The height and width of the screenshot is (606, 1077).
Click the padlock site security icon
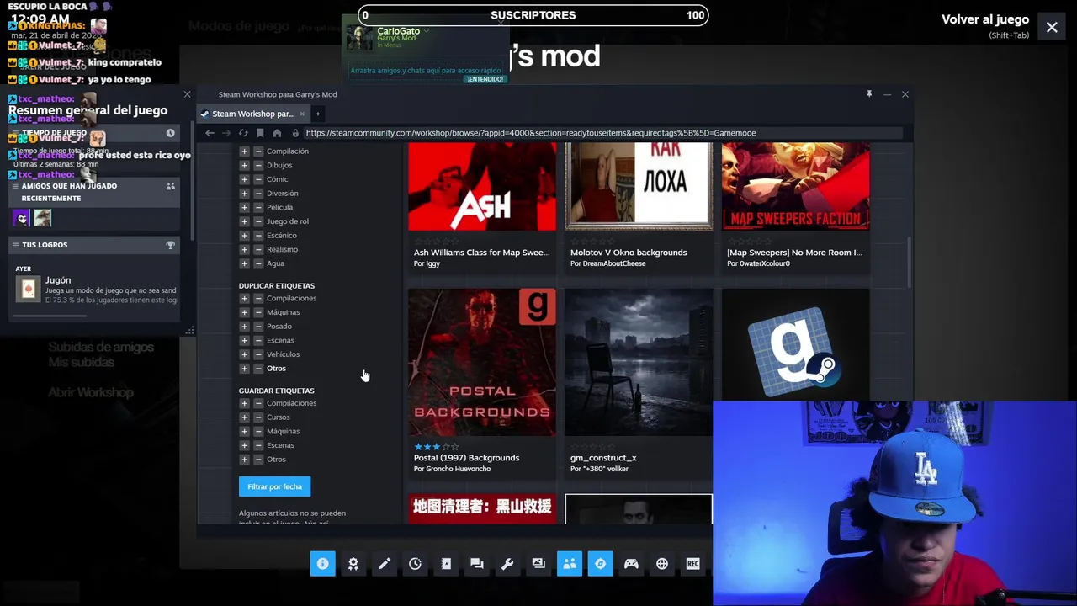[295, 133]
